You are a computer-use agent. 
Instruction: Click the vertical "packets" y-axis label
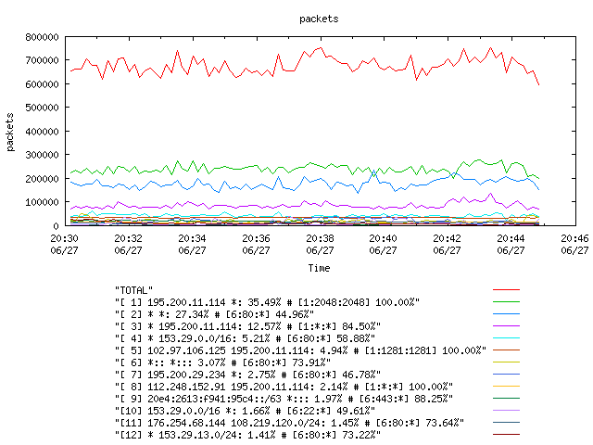(10, 132)
